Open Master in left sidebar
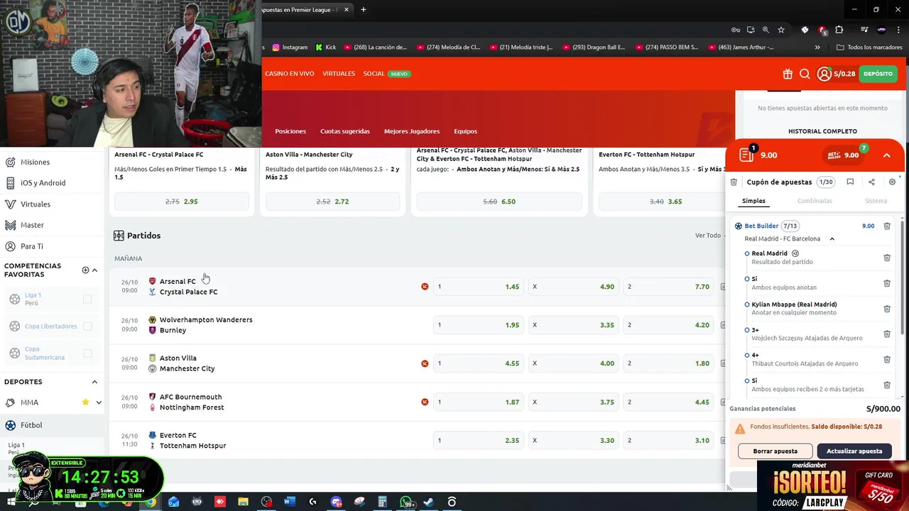 pos(32,225)
